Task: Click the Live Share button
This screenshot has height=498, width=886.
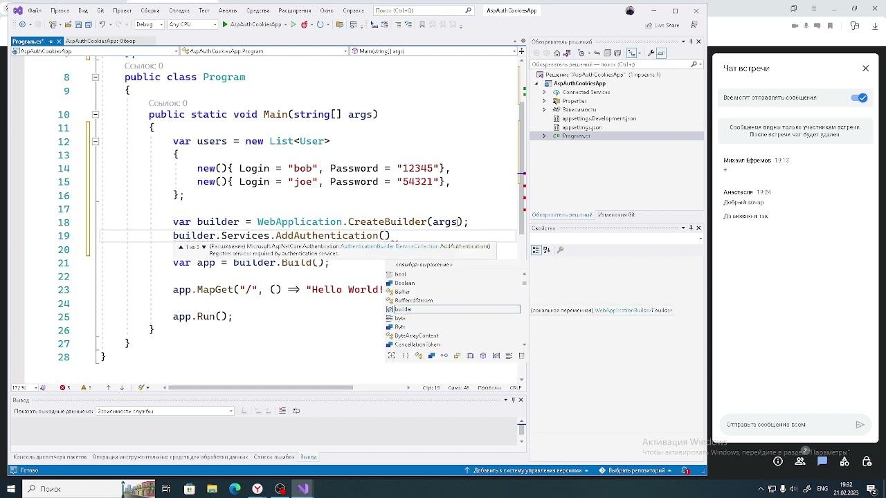Action: [x=662, y=24]
